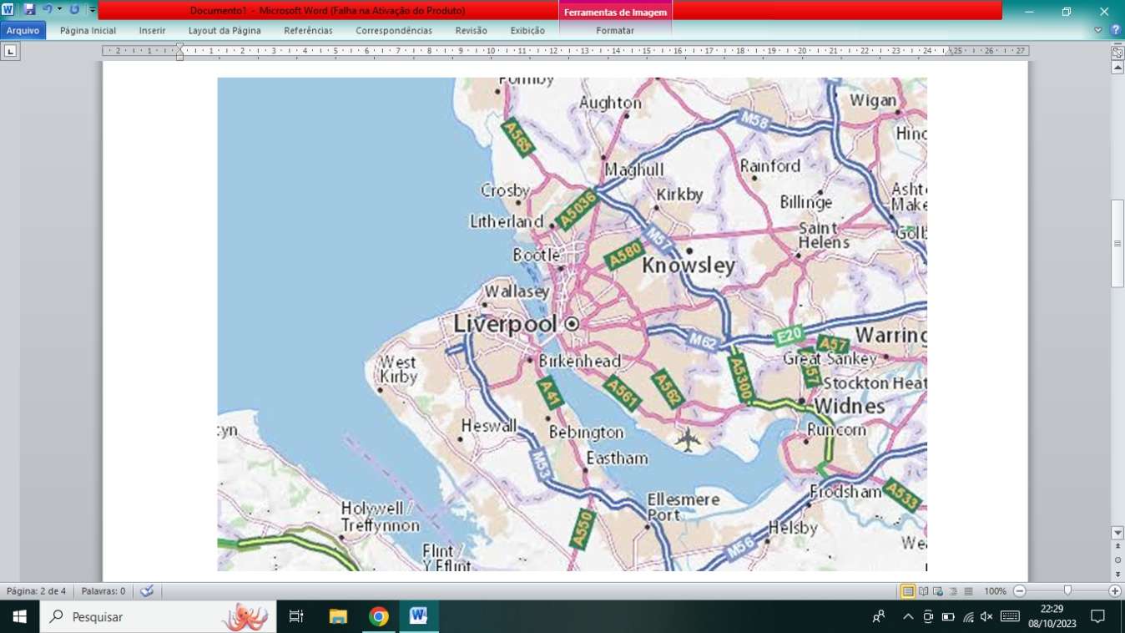Click the zoom in plus button
This screenshot has width=1125, height=633.
click(1115, 591)
